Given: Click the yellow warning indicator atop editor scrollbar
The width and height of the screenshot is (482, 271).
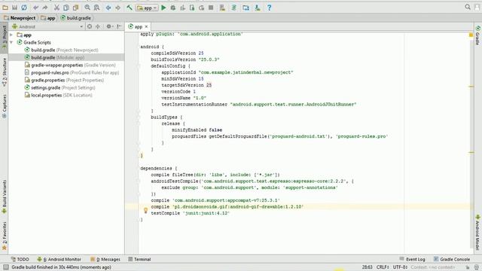Looking at the screenshot, I should (471, 35).
